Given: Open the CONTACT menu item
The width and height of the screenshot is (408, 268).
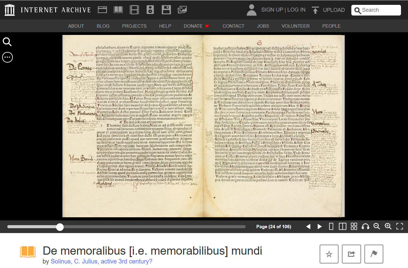Looking at the screenshot, I should (x=233, y=26).
